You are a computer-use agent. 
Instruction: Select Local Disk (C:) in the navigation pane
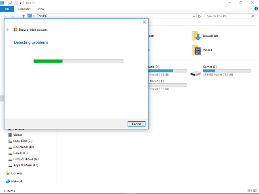(x=23, y=141)
